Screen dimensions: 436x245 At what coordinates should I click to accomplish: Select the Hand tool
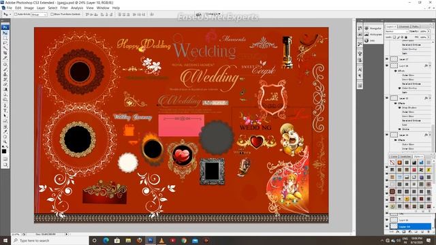coord(5,137)
